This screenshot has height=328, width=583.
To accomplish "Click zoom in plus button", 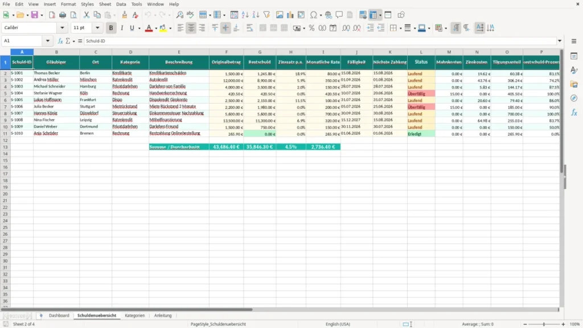I will [563, 324].
